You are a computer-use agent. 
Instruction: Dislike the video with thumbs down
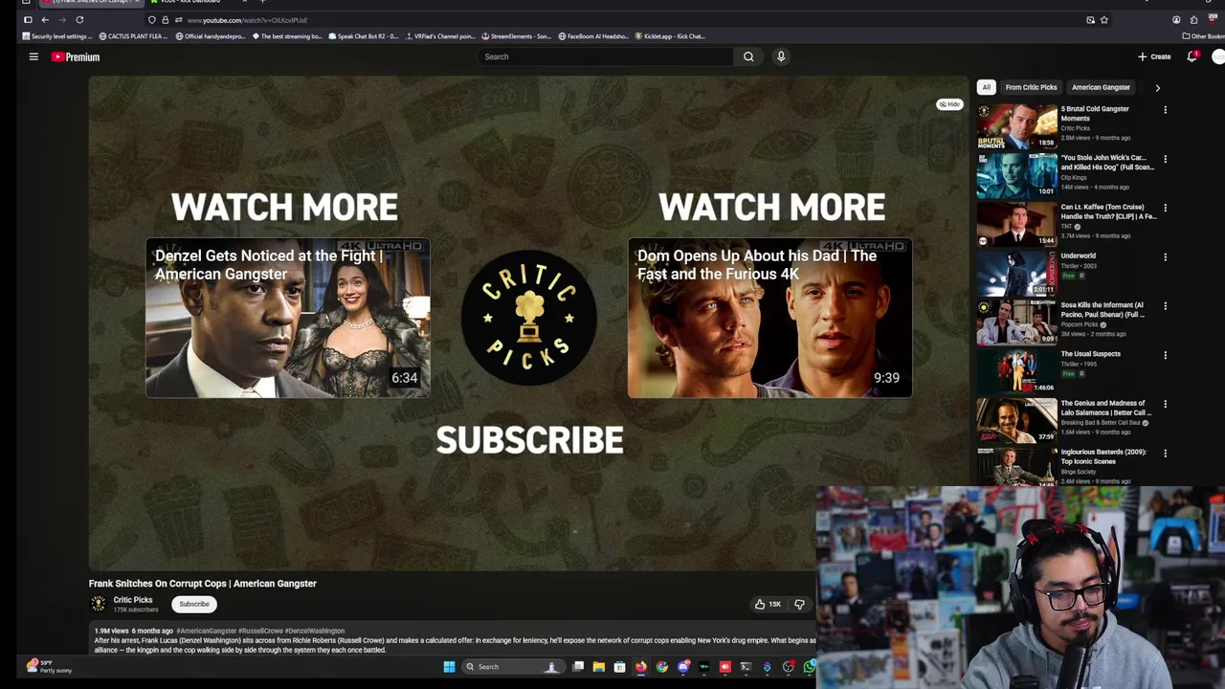799,604
